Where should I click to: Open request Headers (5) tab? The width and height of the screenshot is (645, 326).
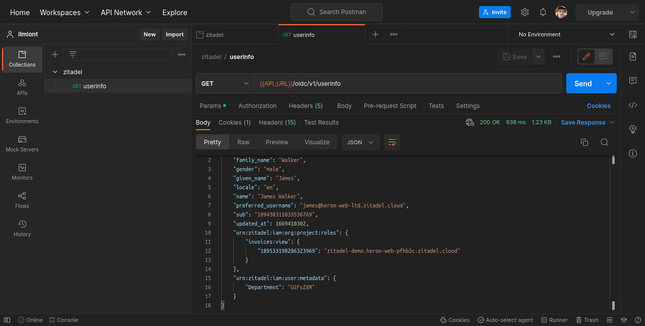coord(306,105)
